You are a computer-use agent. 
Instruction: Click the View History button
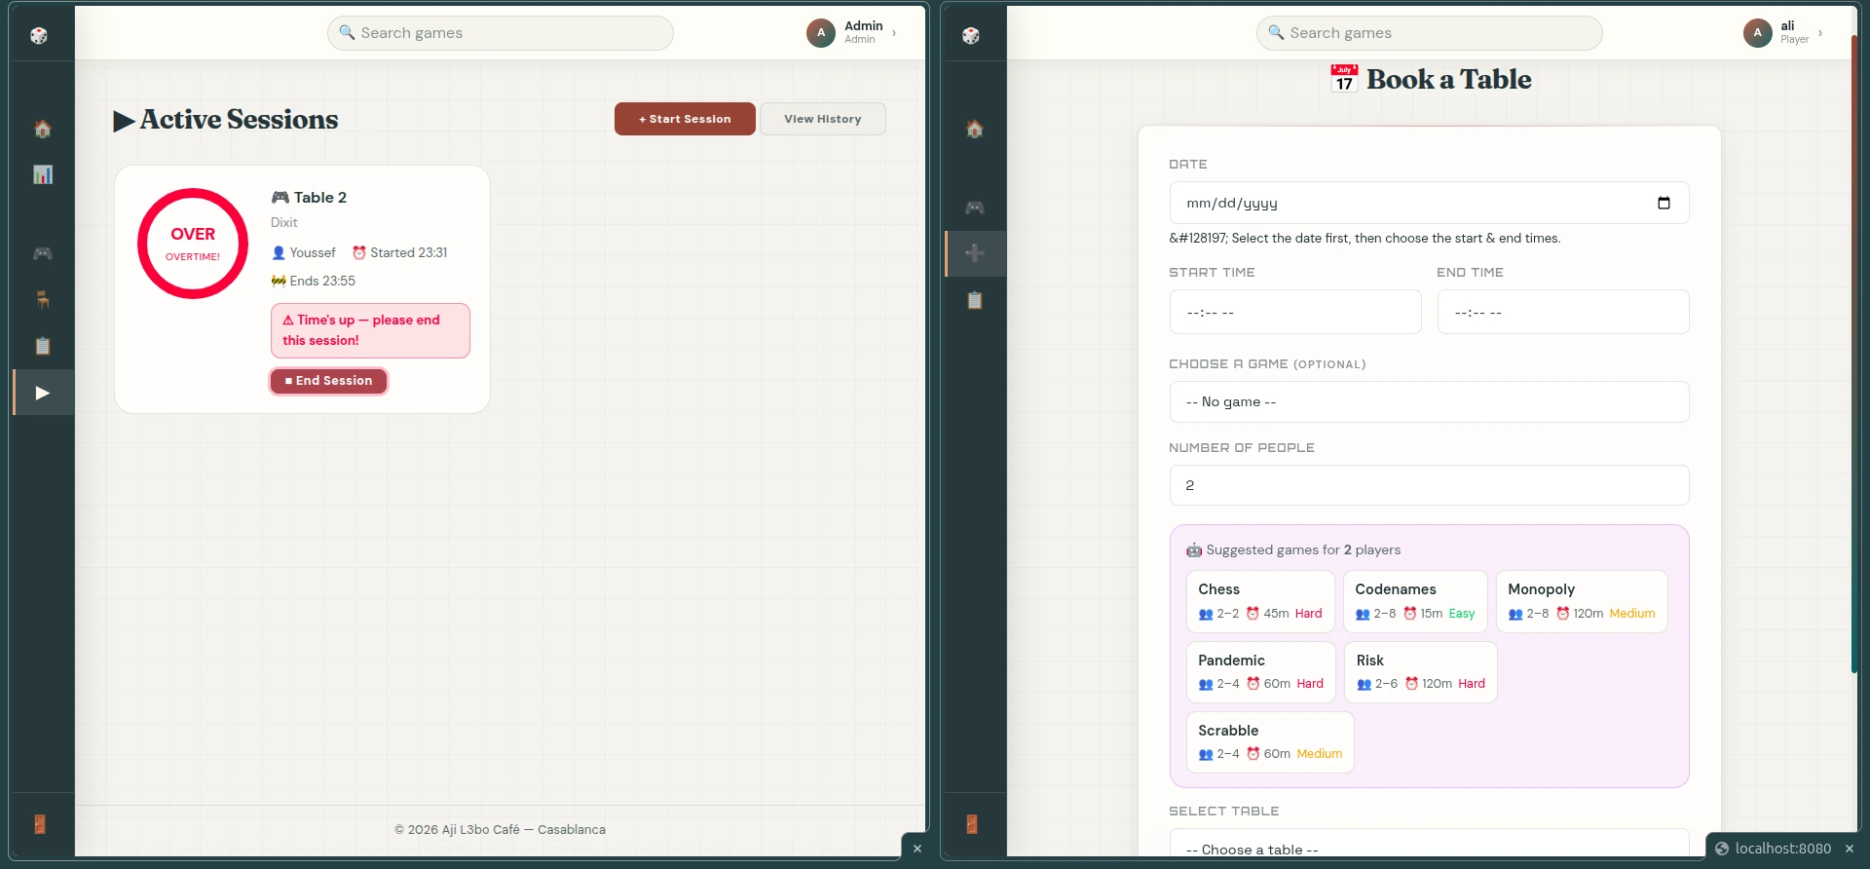click(x=823, y=119)
